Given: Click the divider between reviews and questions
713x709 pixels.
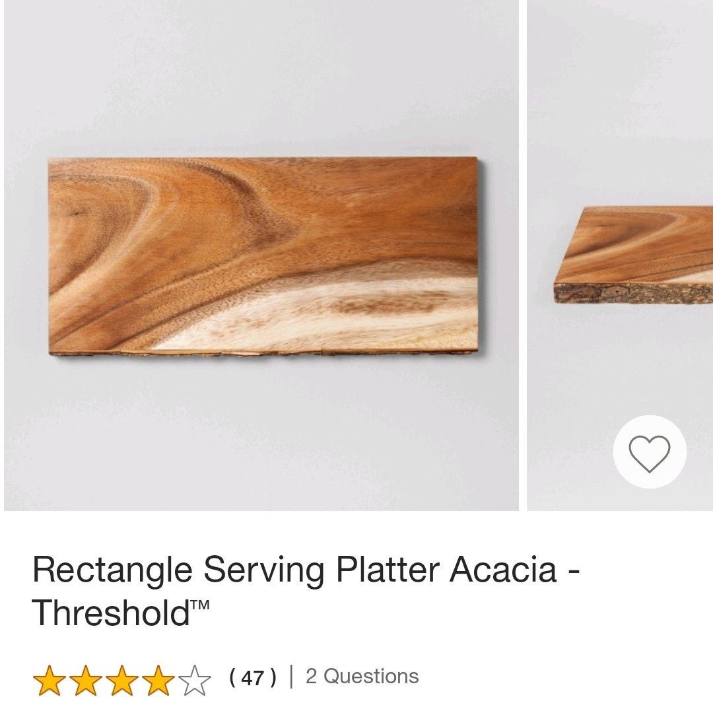Looking at the screenshot, I should tap(292, 677).
